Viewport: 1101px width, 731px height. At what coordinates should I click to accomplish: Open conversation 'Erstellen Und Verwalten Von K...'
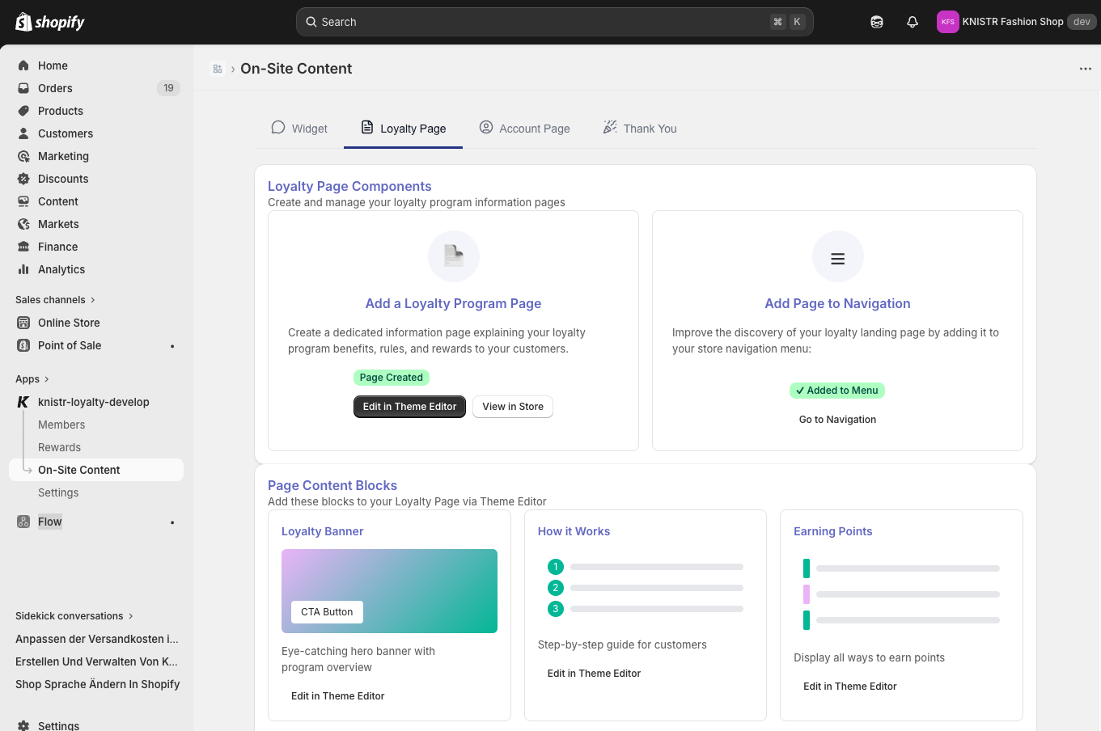[x=96, y=661]
